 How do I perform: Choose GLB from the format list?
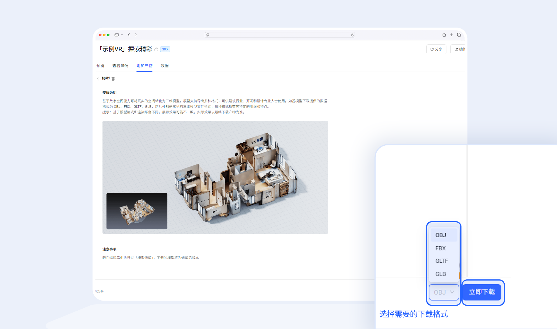tap(444, 274)
